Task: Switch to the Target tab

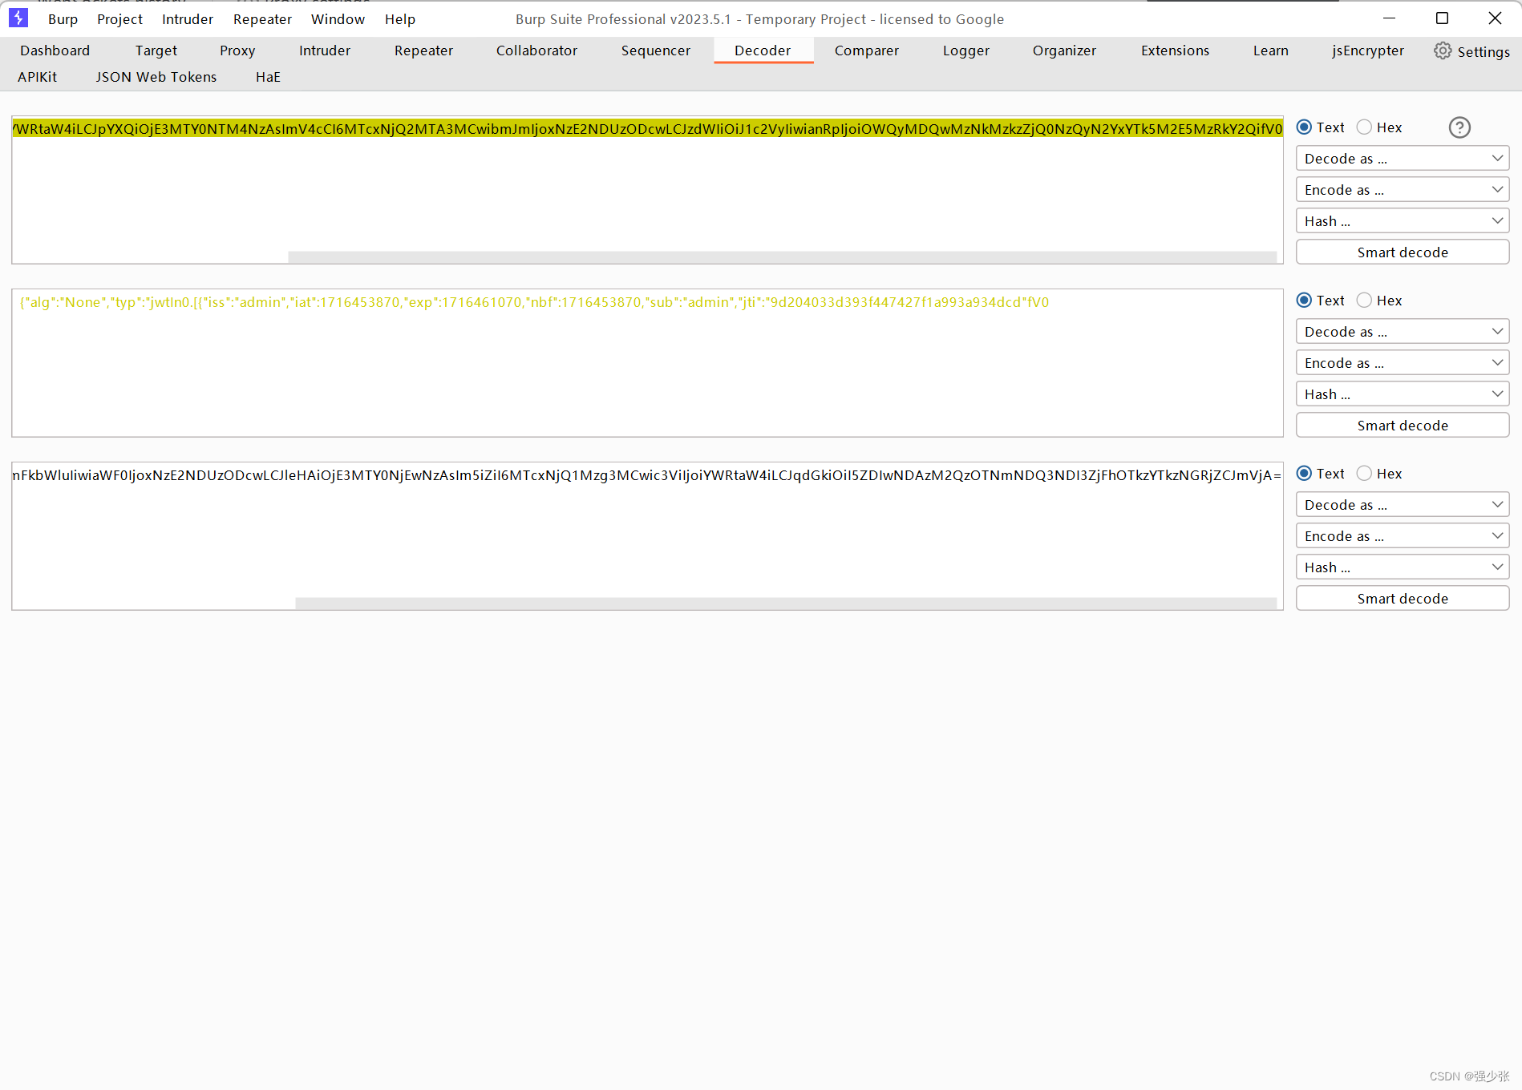Action: [x=156, y=50]
